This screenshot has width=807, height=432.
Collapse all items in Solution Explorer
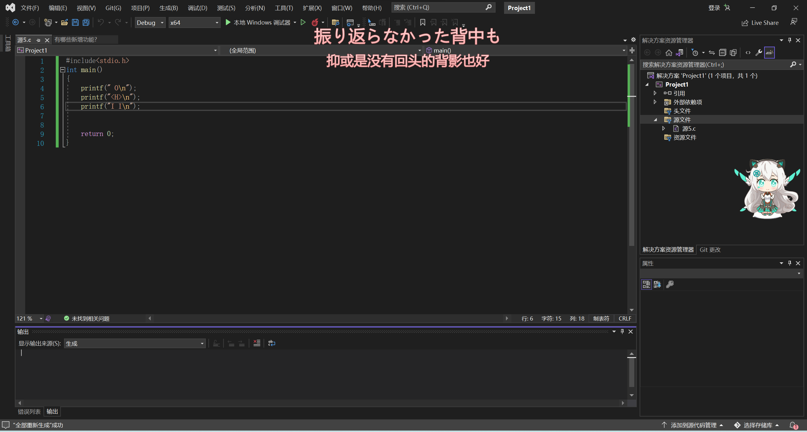coord(722,53)
